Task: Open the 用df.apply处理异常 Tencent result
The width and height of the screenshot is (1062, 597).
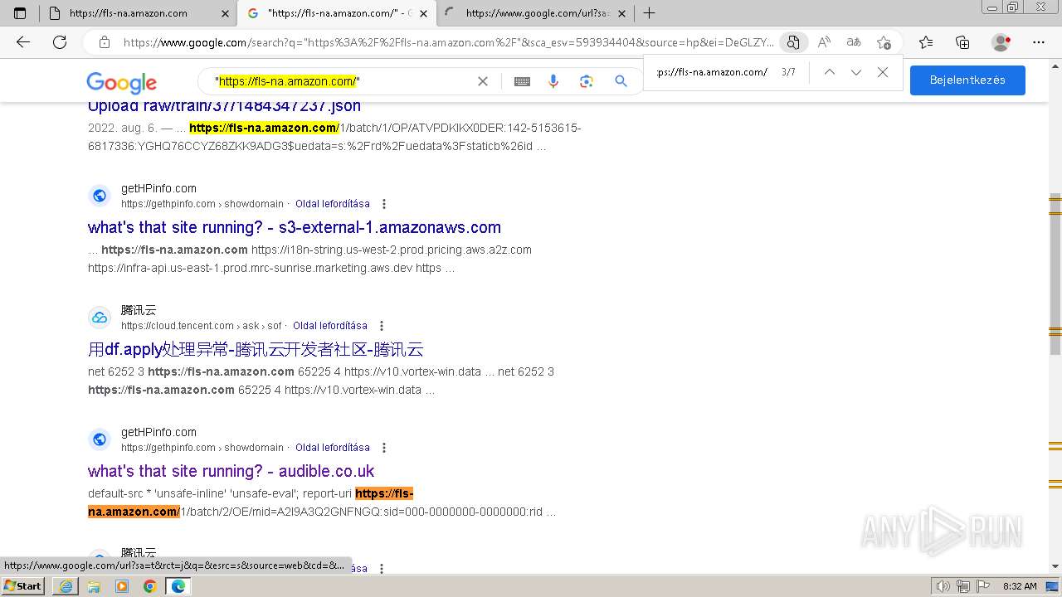Action: pos(256,349)
